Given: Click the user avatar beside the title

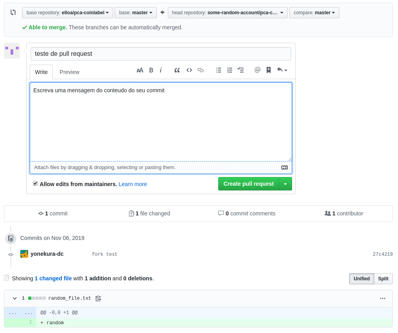Looking at the screenshot, I should click(x=12, y=51).
